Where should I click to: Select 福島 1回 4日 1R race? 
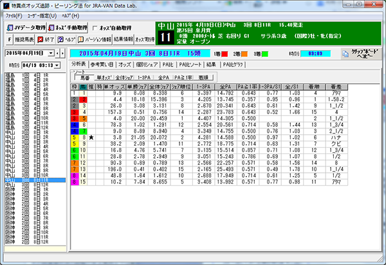(x=35, y=75)
